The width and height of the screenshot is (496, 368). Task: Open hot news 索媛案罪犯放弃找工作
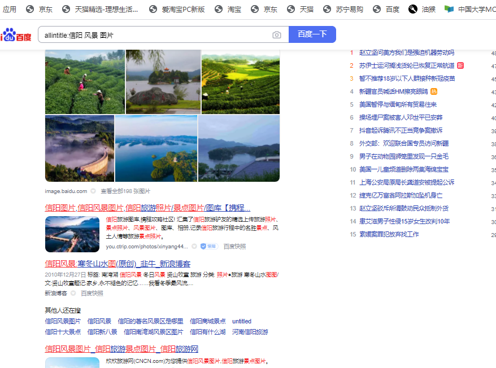click(389, 234)
